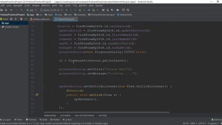Change UTF-8 encoding in status bar
This screenshot has height=125, width=222.
202,124
